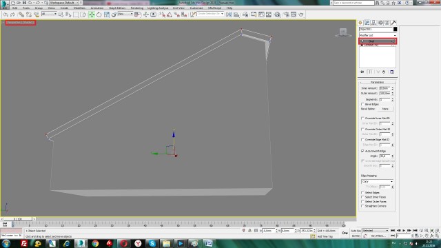This screenshot has height=248, width=441.
Task: Open the key filter Selected dropdown
Action: pyautogui.click(x=376, y=231)
